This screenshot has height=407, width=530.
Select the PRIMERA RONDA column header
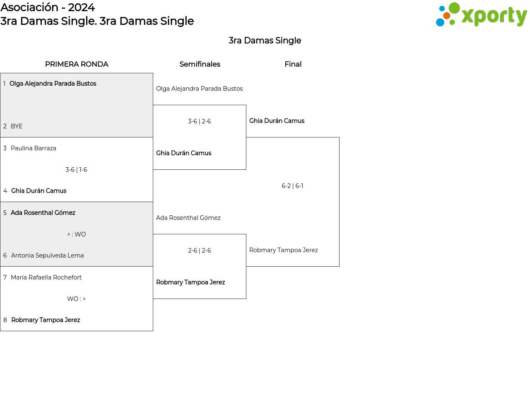(x=77, y=64)
